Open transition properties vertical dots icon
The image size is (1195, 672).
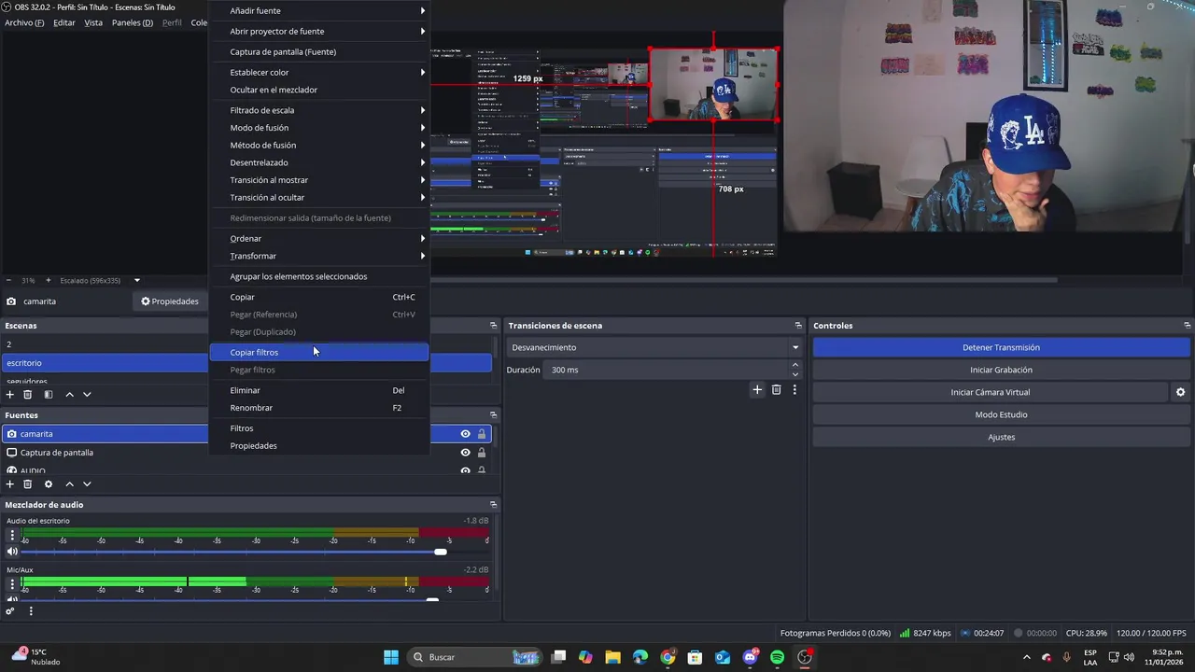pyautogui.click(x=794, y=389)
